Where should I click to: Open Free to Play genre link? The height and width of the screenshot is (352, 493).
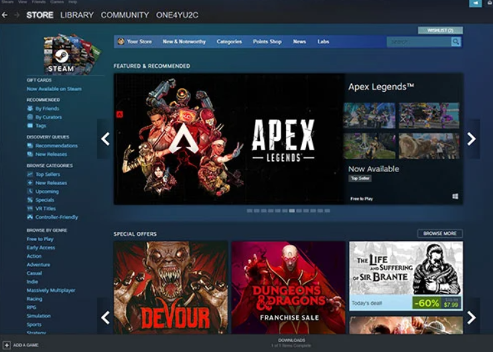(x=40, y=239)
